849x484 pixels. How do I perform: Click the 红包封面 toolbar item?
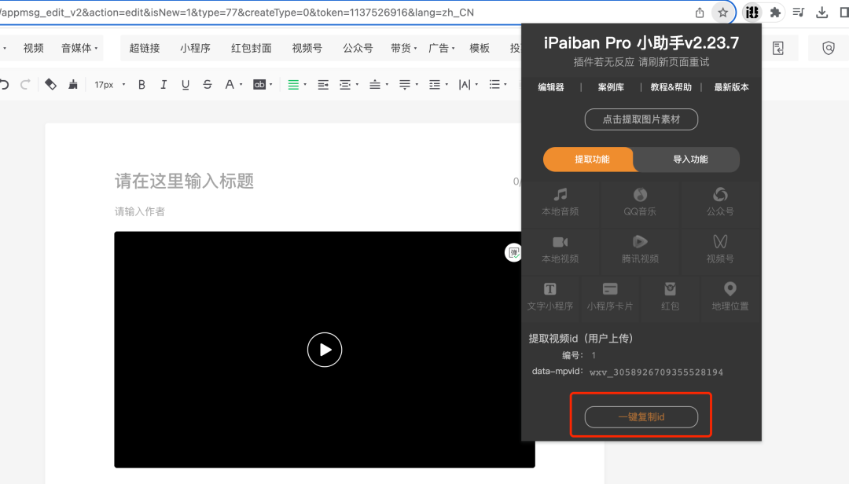tap(252, 48)
